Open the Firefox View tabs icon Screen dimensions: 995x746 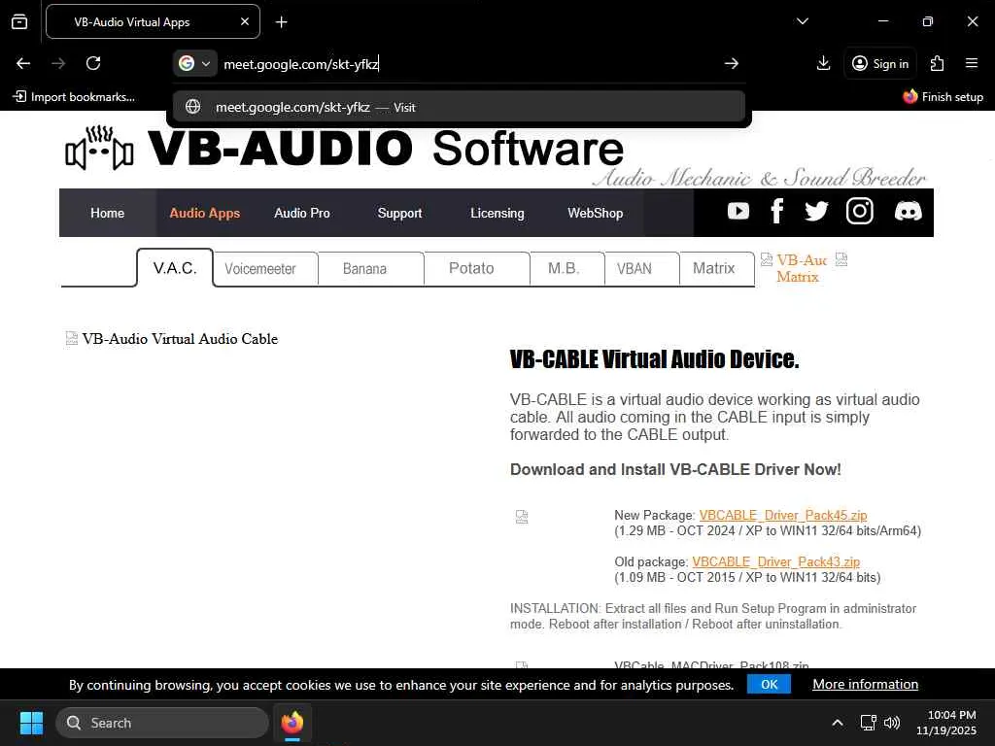19,22
